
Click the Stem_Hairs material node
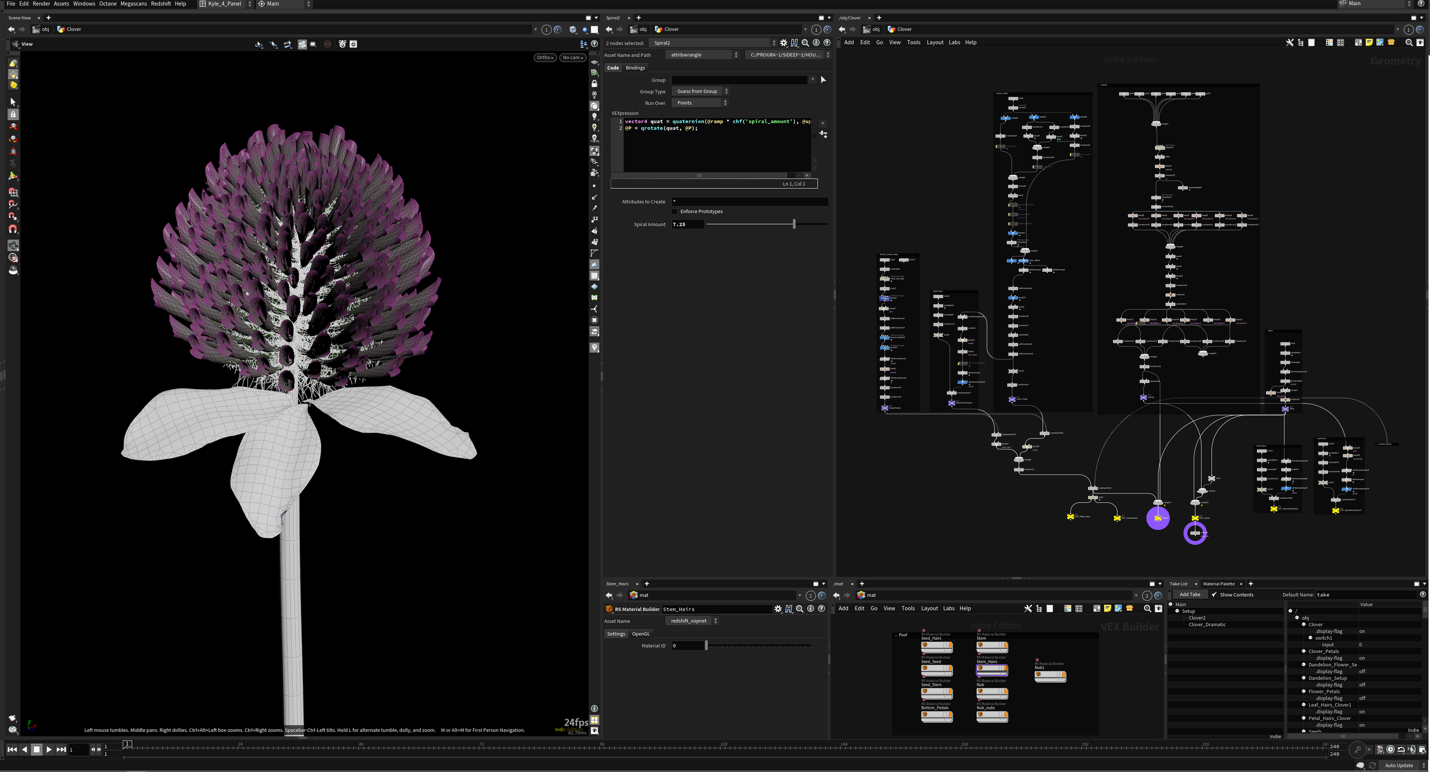click(x=992, y=670)
